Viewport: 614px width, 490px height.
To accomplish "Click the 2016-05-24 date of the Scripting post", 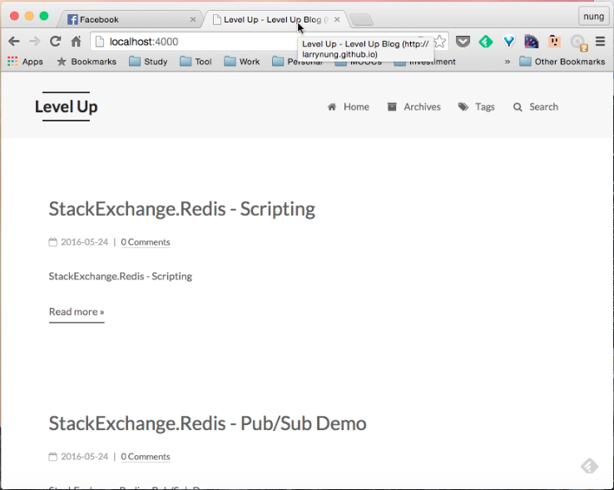I will coord(85,242).
